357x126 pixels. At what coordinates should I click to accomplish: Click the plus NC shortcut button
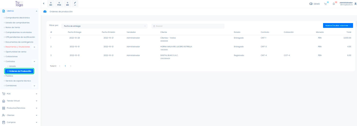[x=51, y=4]
